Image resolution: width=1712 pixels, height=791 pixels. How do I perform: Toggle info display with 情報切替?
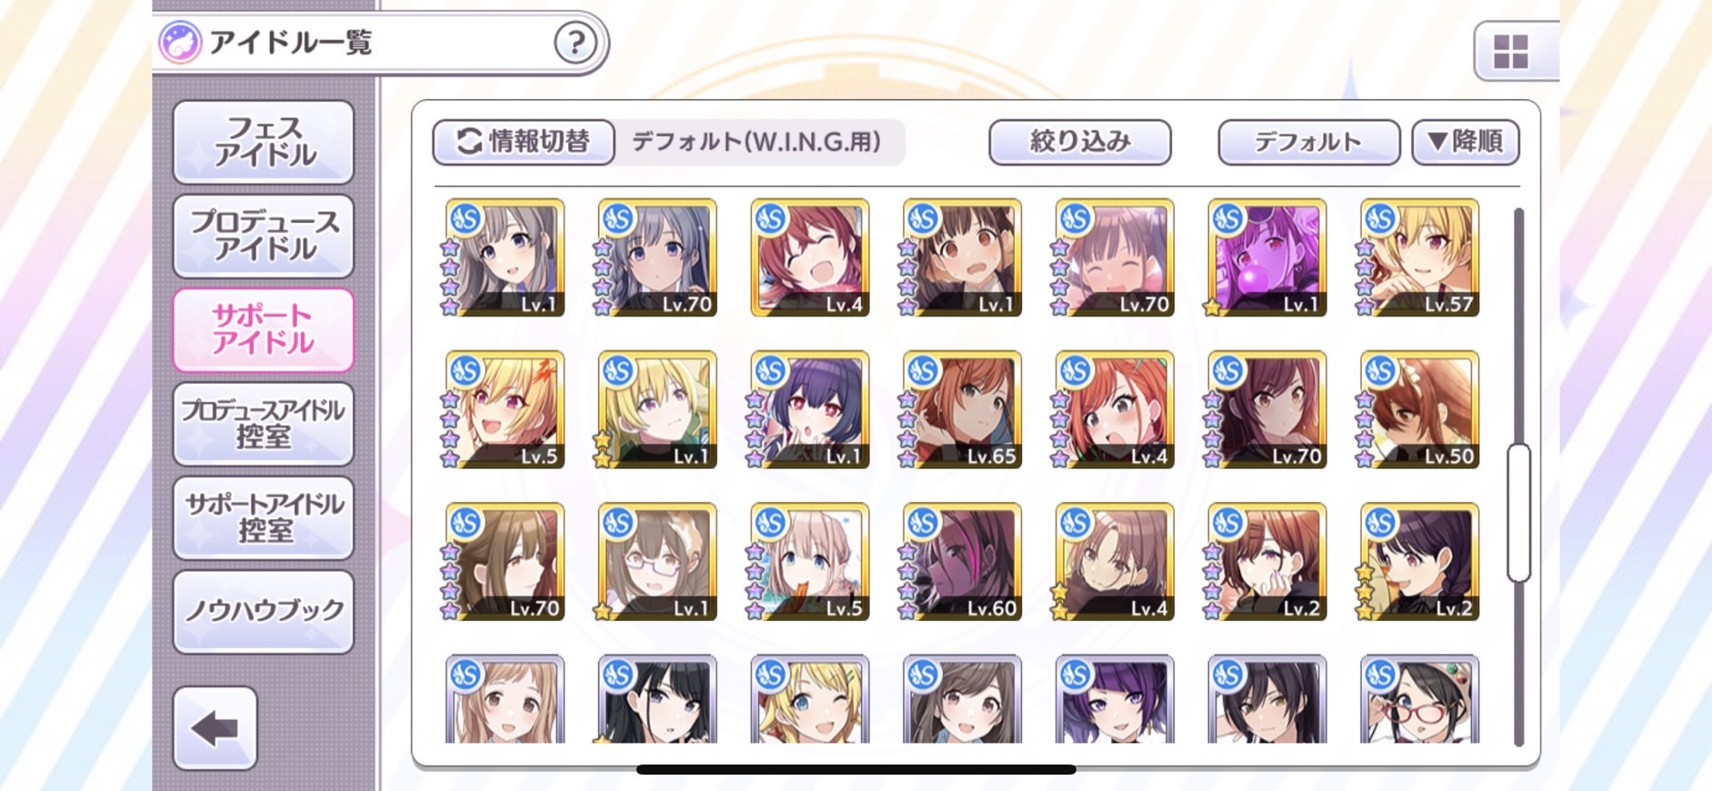coord(524,142)
